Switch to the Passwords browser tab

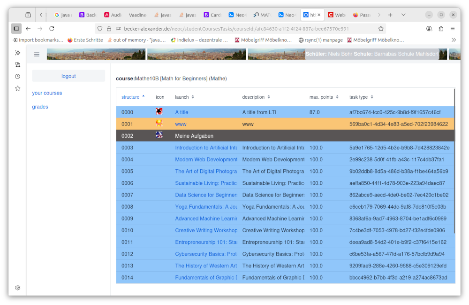pos(362,15)
